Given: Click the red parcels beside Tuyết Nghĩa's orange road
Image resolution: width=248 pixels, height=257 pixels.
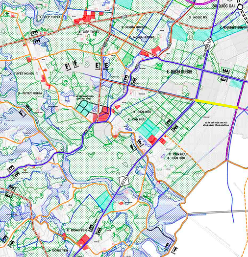Looking at the screenshot, I should 45,79.
